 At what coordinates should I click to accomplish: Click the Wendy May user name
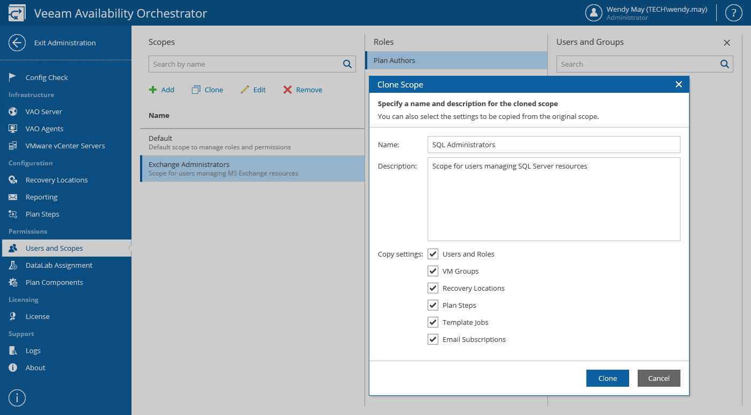point(657,9)
